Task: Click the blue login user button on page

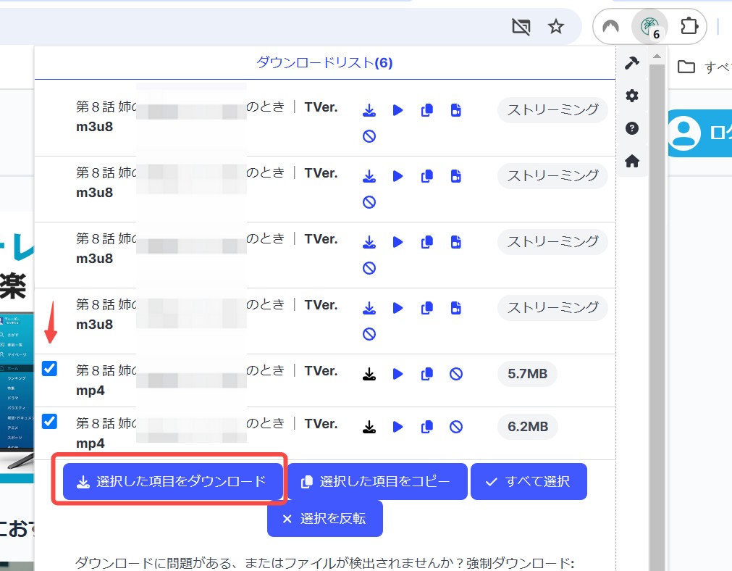Action: click(x=700, y=133)
